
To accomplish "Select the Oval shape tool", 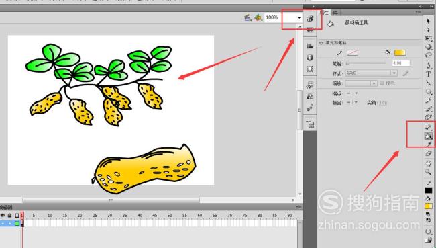I will 428,91.
